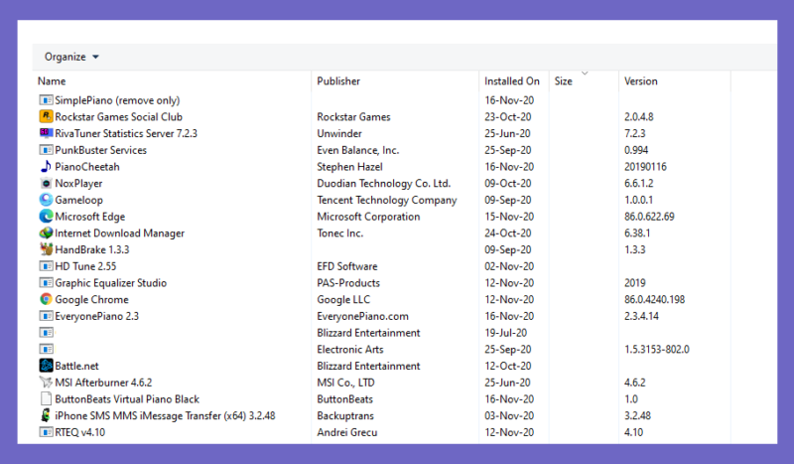Select the iPhone SMS MMS iMessage Transfer name
The height and width of the screenshot is (464, 794).
[x=165, y=416]
